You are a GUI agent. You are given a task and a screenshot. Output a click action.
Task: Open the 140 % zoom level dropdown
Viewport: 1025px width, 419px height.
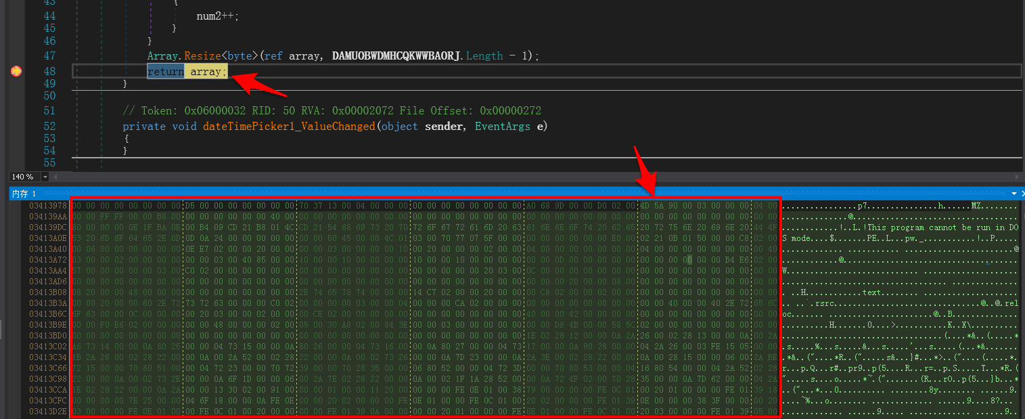coord(45,177)
